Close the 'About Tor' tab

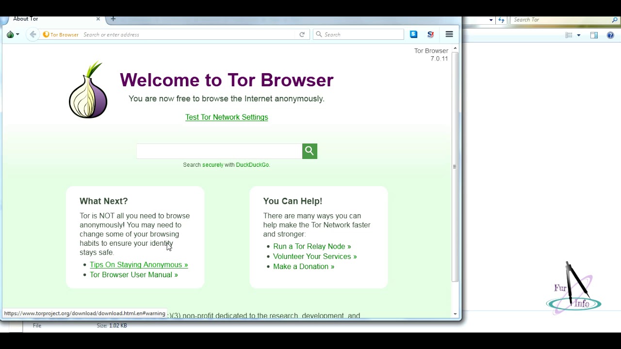click(98, 19)
